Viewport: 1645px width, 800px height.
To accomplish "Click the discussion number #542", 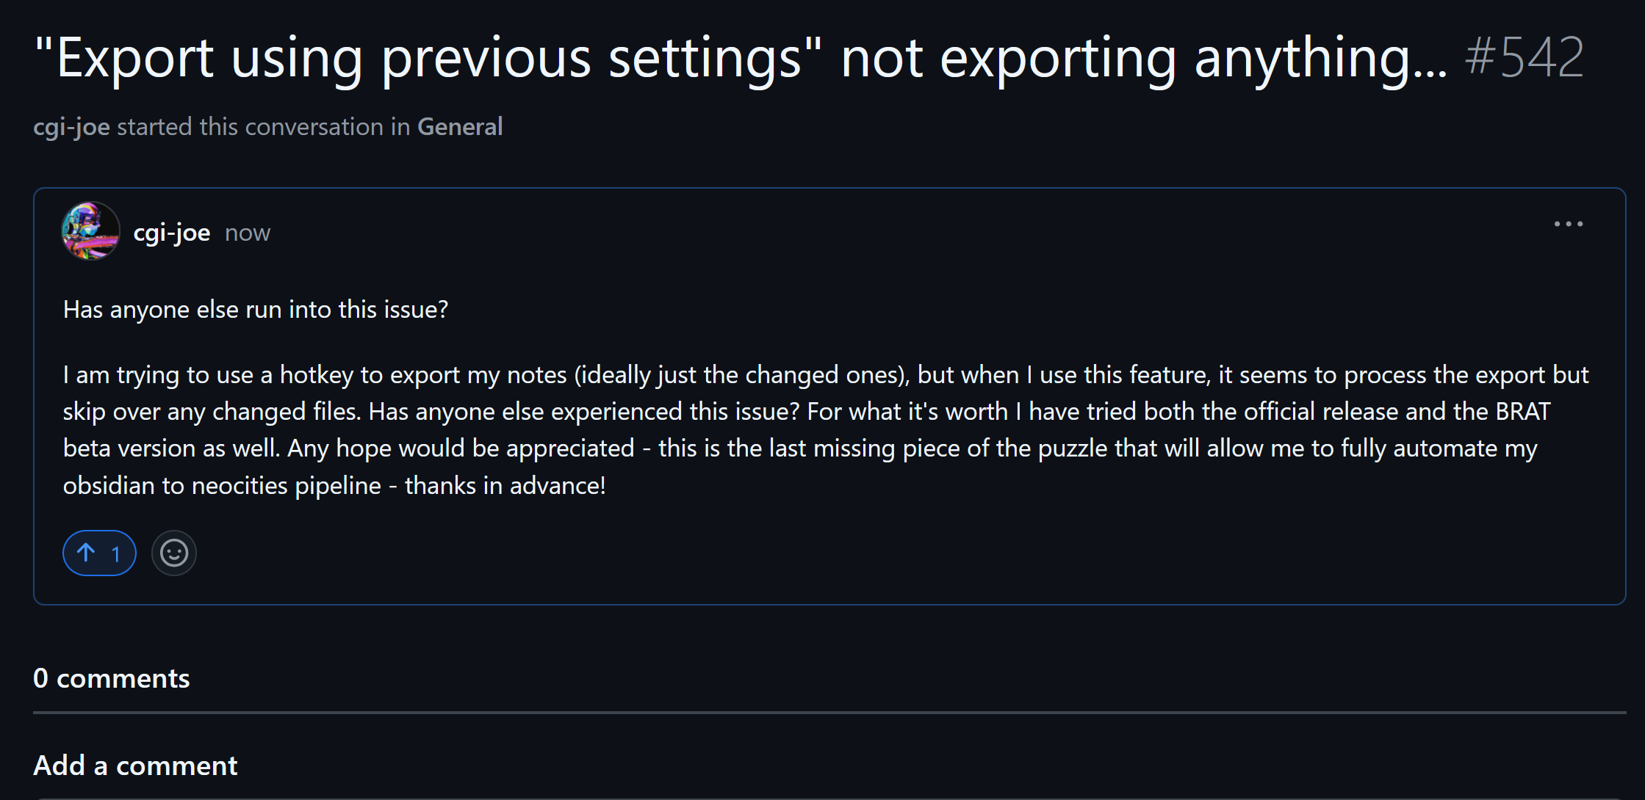I will tap(1525, 57).
